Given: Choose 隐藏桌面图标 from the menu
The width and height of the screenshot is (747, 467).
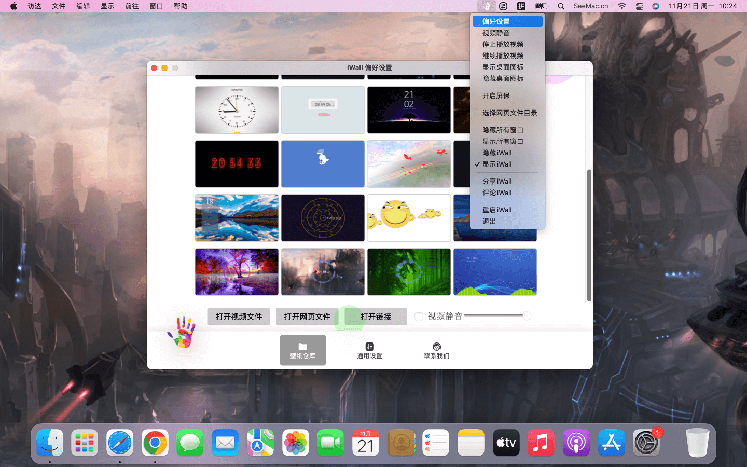Looking at the screenshot, I should click(503, 78).
